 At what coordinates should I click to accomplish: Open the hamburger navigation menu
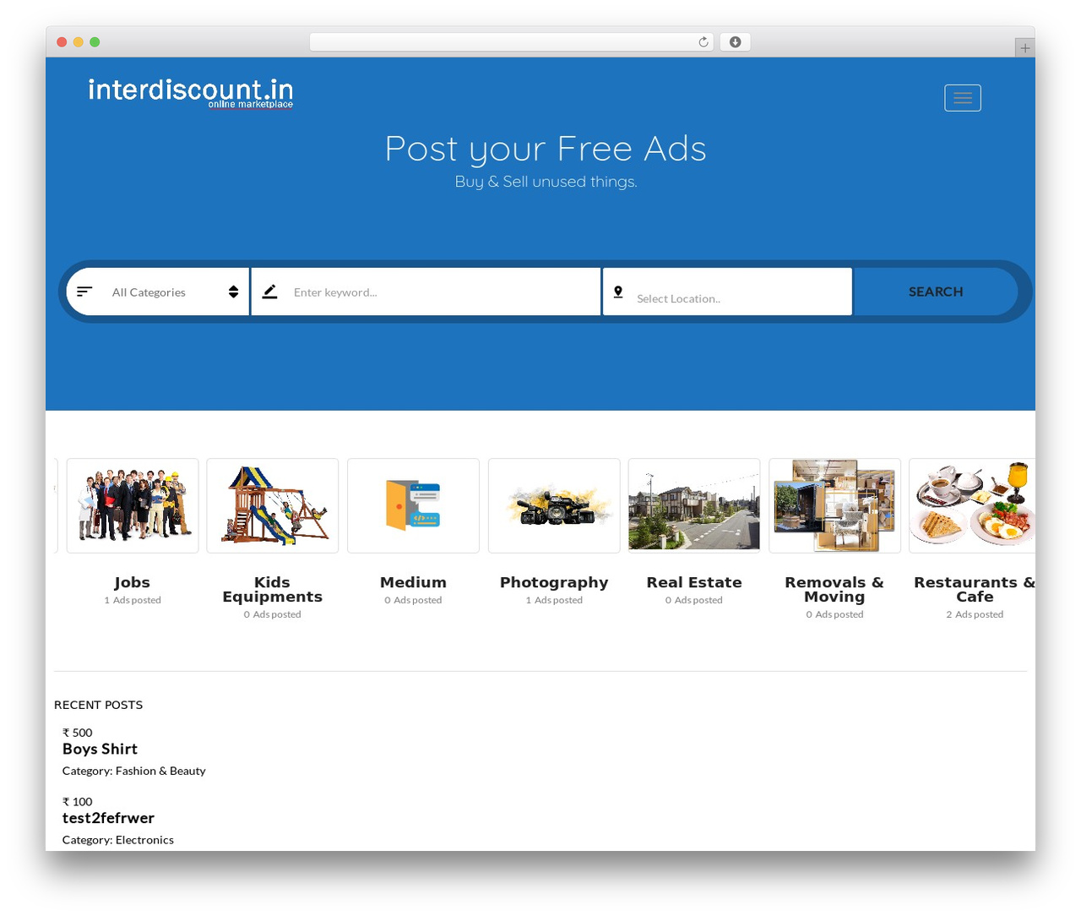point(962,98)
